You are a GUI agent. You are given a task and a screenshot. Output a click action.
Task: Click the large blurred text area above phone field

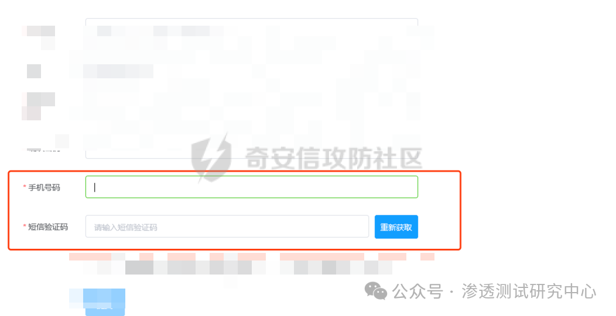point(251,88)
